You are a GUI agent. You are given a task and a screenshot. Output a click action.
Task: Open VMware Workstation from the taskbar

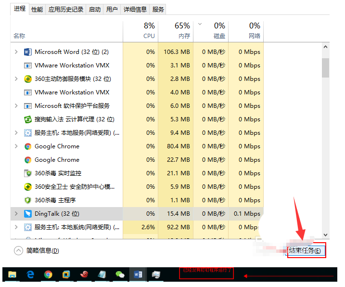66,274
